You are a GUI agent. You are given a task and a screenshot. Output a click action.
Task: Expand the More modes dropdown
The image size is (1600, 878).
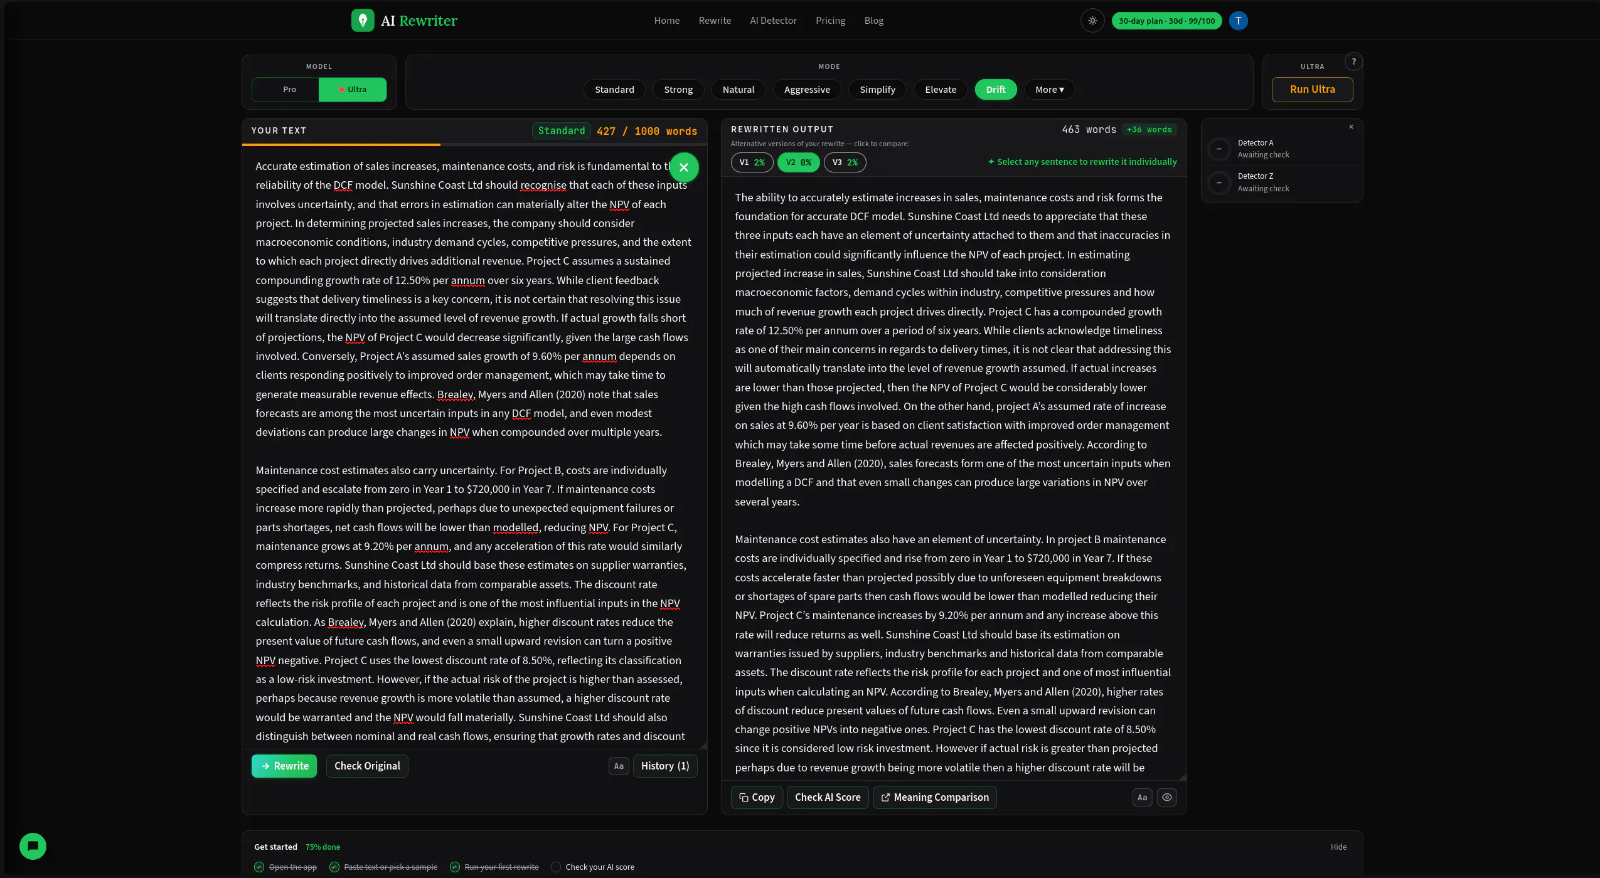coord(1049,90)
